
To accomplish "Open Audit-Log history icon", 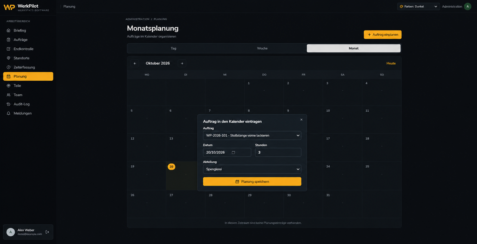I will point(8,104).
